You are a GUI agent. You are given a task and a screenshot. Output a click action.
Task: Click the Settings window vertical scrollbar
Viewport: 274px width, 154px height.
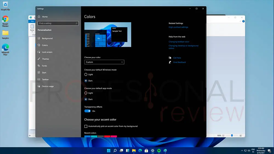(206, 56)
